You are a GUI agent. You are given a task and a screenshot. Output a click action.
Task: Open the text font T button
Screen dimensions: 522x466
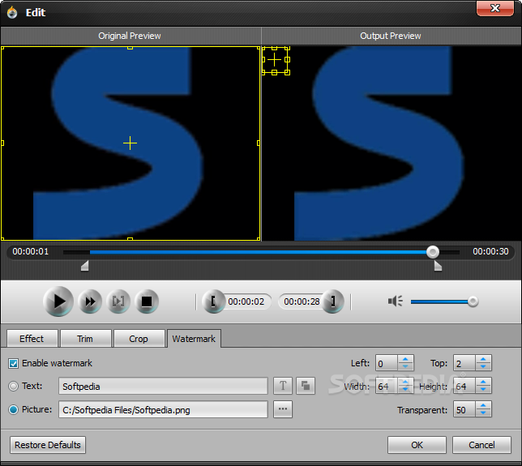point(283,386)
